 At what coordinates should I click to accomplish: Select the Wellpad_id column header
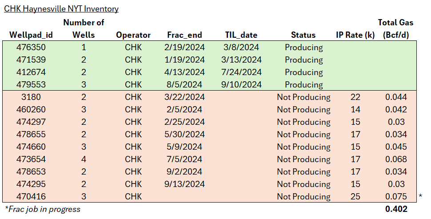(x=31, y=35)
